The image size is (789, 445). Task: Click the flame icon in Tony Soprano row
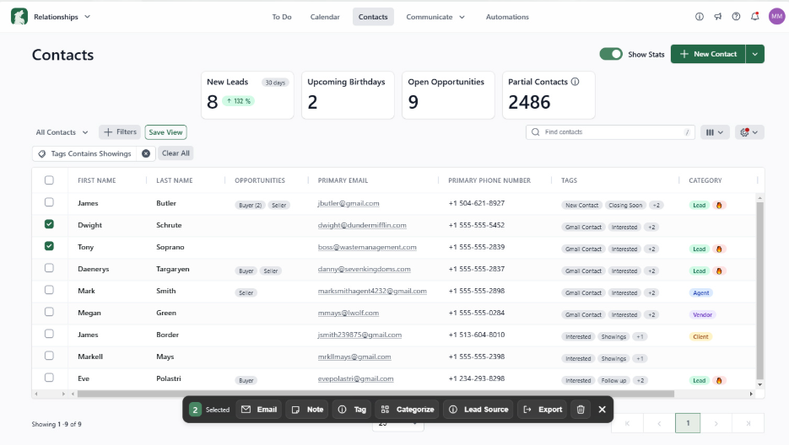pos(719,249)
